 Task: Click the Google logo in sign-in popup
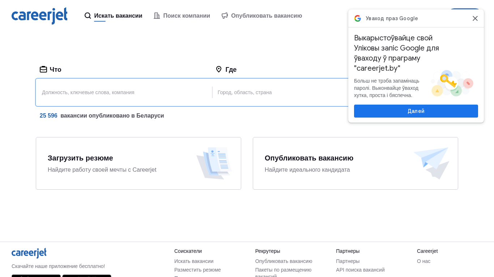pyautogui.click(x=358, y=18)
